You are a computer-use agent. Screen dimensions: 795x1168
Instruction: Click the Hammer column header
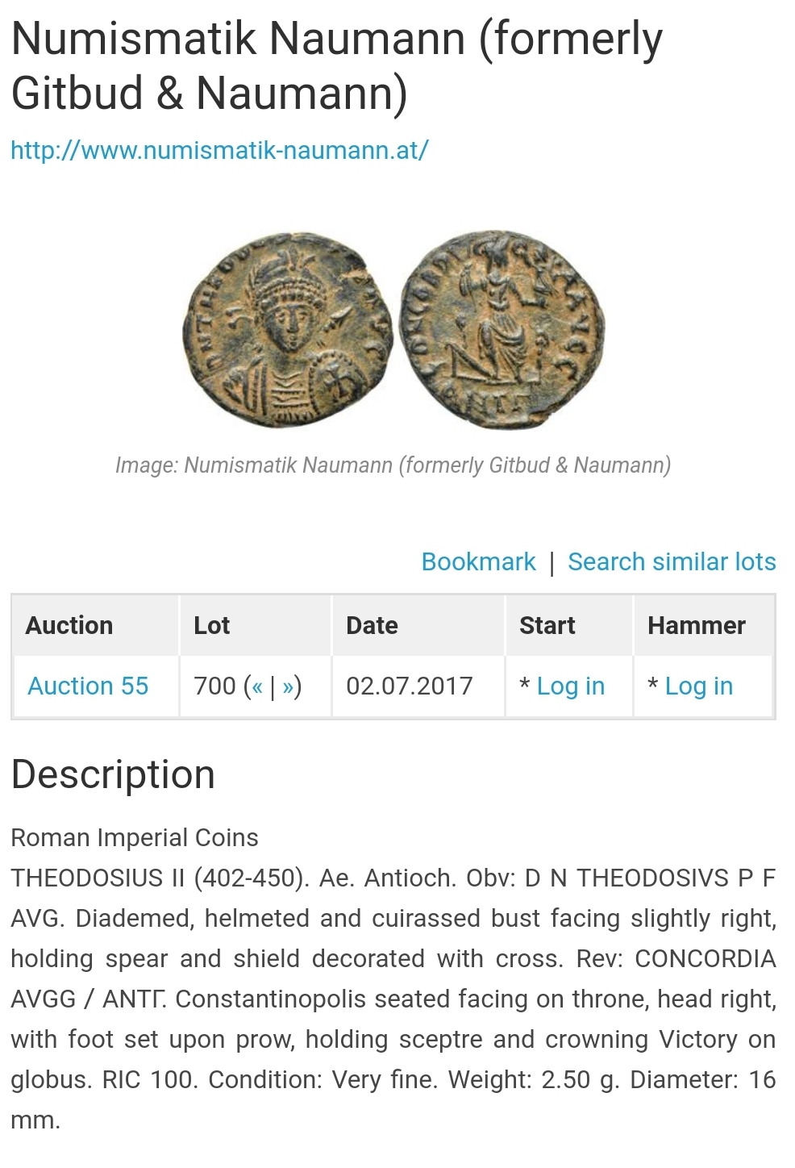tap(697, 625)
